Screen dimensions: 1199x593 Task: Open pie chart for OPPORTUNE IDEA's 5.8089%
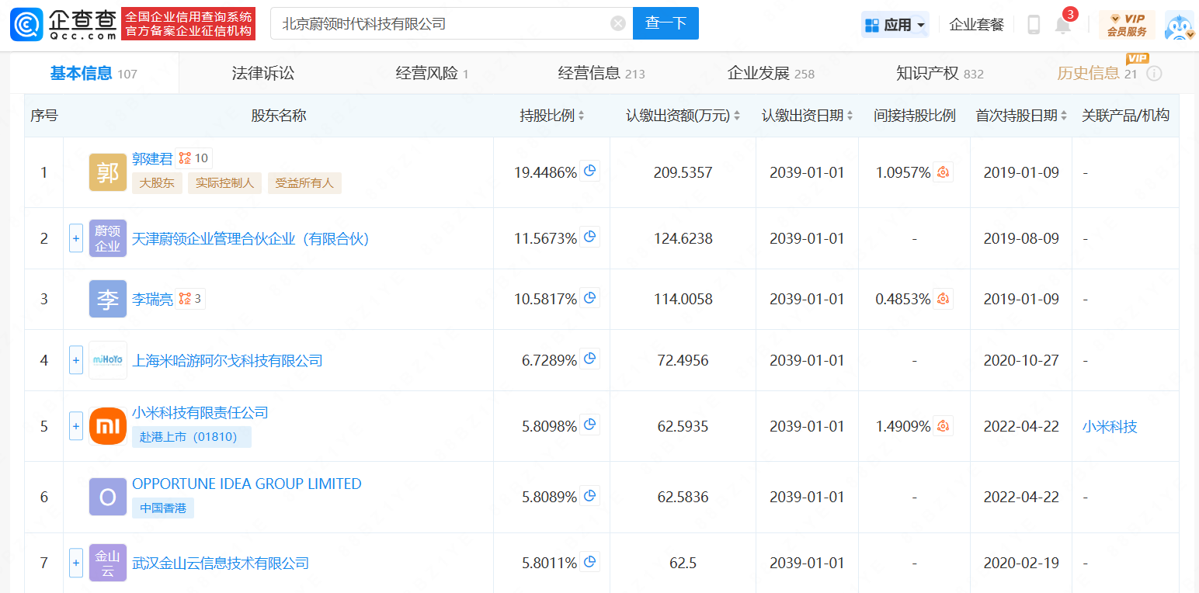click(x=590, y=495)
